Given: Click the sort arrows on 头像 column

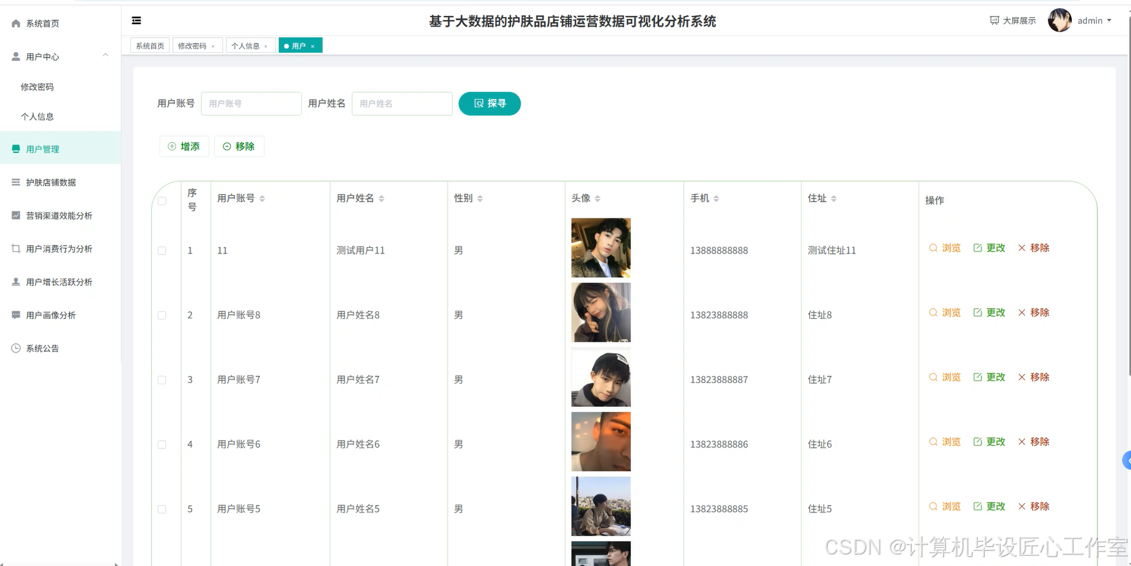Looking at the screenshot, I should [598, 199].
